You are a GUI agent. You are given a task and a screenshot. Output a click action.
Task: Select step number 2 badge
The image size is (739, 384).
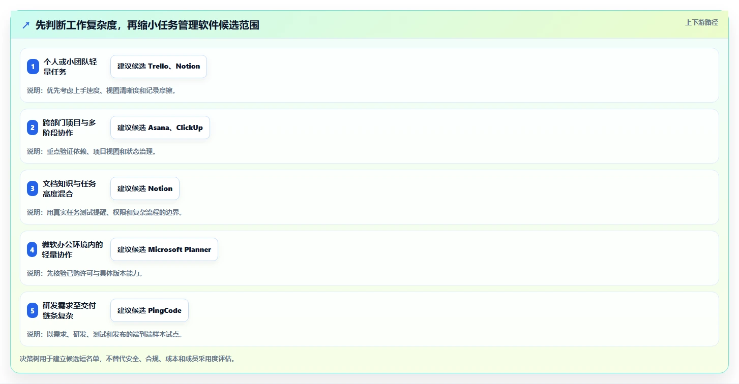click(x=33, y=127)
